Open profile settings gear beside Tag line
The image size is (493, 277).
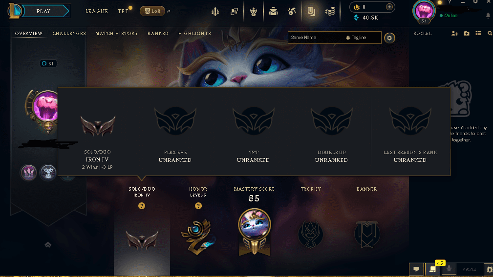(389, 38)
